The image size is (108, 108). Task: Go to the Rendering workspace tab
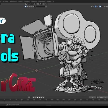[34, 2]
